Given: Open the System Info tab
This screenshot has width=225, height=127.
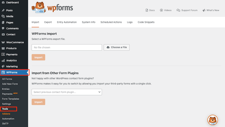Looking at the screenshot, I should pos(89,22).
